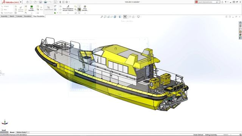This screenshot has width=242, height=136.
Task: Expand dropdown under Flow Simulation features
Action: tap(32, 13)
